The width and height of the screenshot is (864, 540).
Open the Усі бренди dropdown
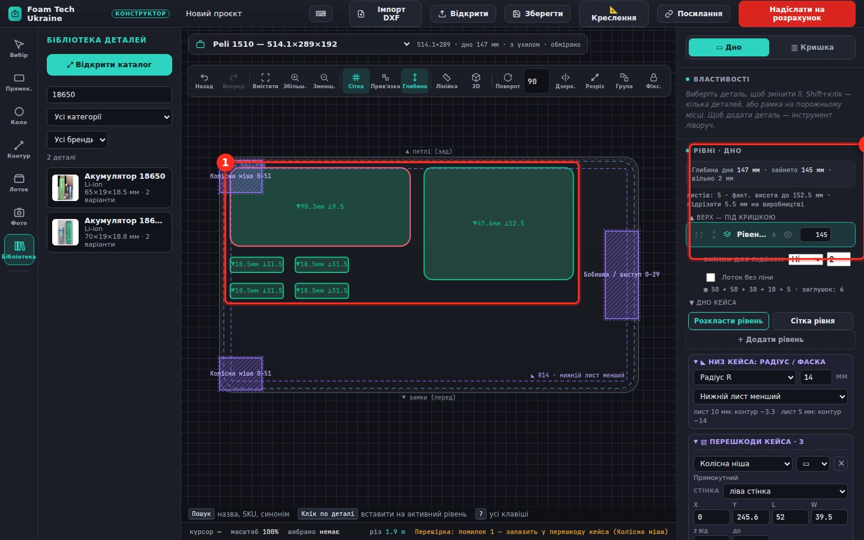(x=77, y=140)
